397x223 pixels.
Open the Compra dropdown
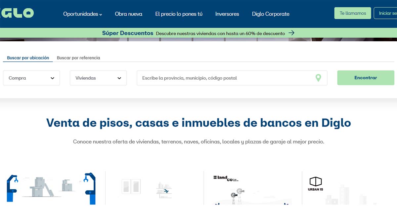tap(31, 78)
